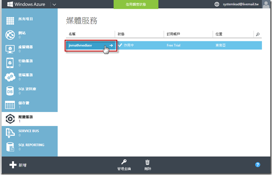Screen dimensions: 272x175
Task: Click the Delete trash can icon
Action: click(x=147, y=162)
